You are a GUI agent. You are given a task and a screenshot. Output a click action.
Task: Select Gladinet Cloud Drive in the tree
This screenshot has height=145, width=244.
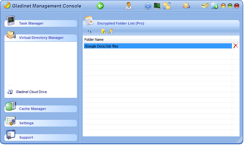coord(31,92)
